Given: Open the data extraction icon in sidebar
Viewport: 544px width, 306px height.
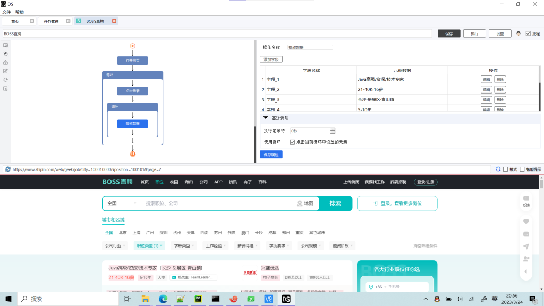Looking at the screenshot, I should point(5,63).
